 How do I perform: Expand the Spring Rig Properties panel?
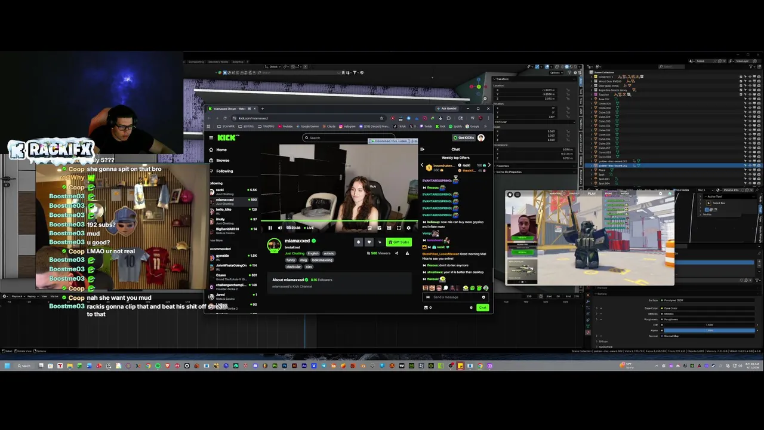[x=508, y=172]
